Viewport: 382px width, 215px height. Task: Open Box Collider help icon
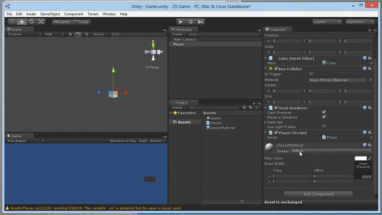coord(365,69)
